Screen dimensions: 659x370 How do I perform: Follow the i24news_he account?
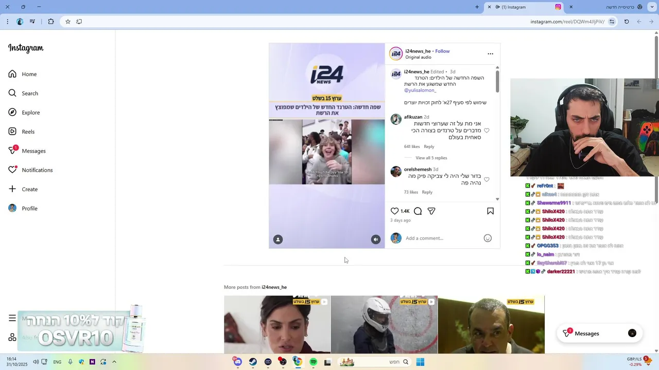coord(442,51)
